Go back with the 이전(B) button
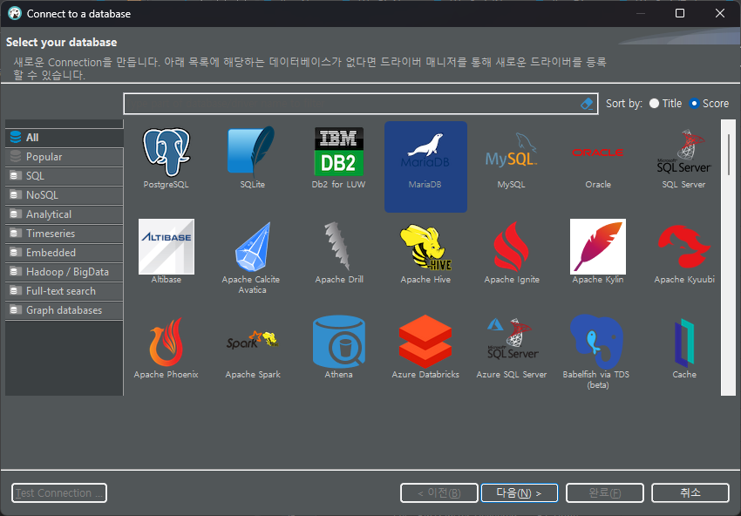 tap(439, 492)
